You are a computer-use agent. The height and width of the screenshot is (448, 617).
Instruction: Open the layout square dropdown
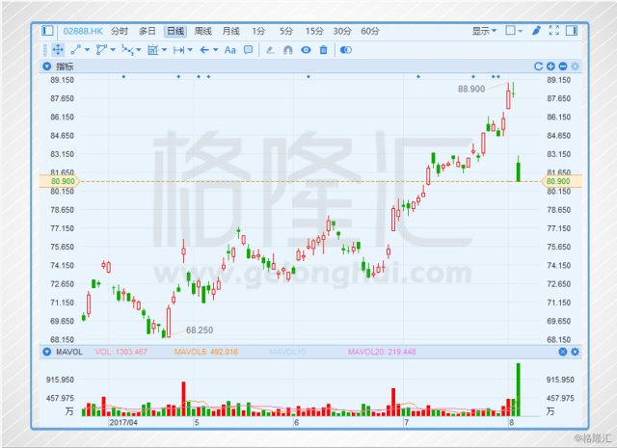(514, 31)
